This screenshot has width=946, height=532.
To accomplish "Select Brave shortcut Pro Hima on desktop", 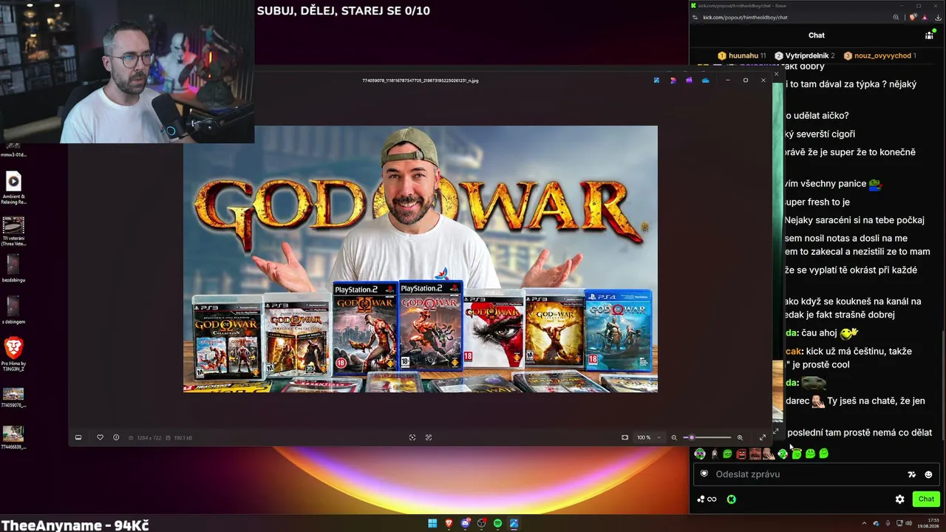I will pyautogui.click(x=13, y=353).
